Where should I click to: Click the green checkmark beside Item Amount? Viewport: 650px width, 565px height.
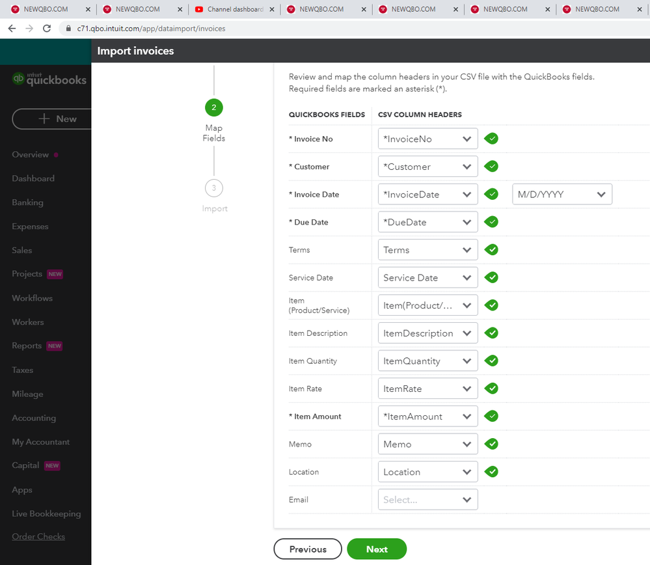tap(492, 416)
